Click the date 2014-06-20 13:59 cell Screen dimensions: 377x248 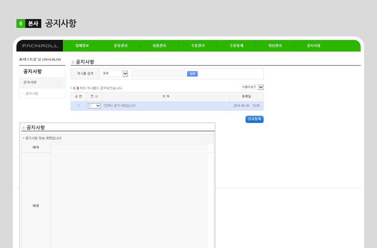point(247,106)
